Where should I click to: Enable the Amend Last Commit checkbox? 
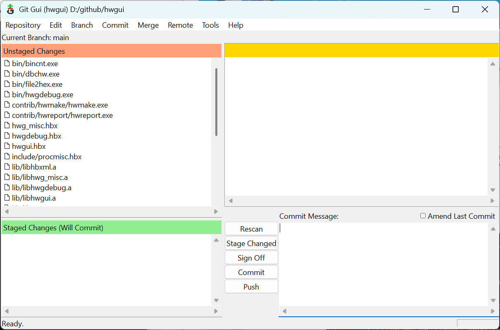[x=423, y=216]
